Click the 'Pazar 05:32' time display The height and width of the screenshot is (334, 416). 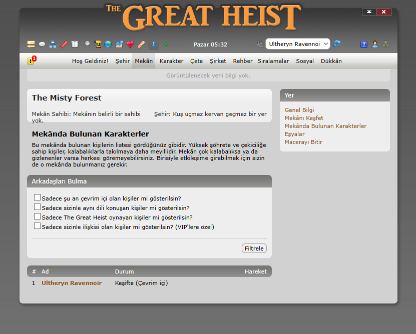(210, 44)
